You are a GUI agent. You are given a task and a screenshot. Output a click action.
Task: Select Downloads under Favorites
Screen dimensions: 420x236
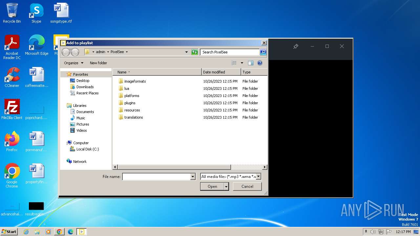85,87
